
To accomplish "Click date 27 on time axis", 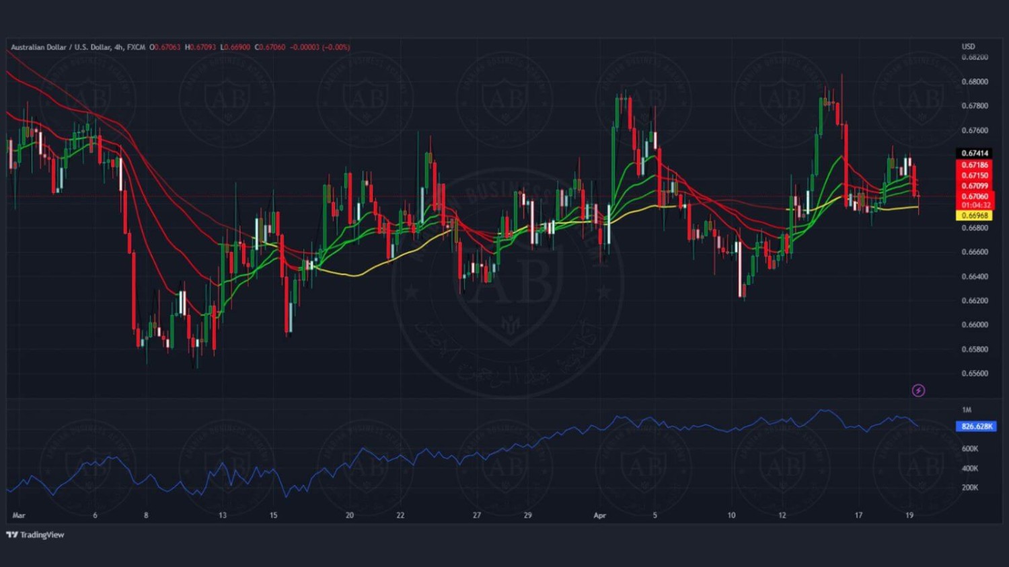I will coord(477,515).
